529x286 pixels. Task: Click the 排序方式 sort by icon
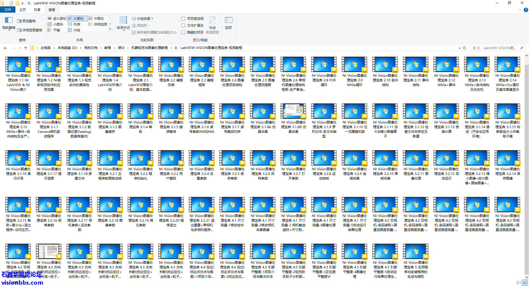point(123,23)
